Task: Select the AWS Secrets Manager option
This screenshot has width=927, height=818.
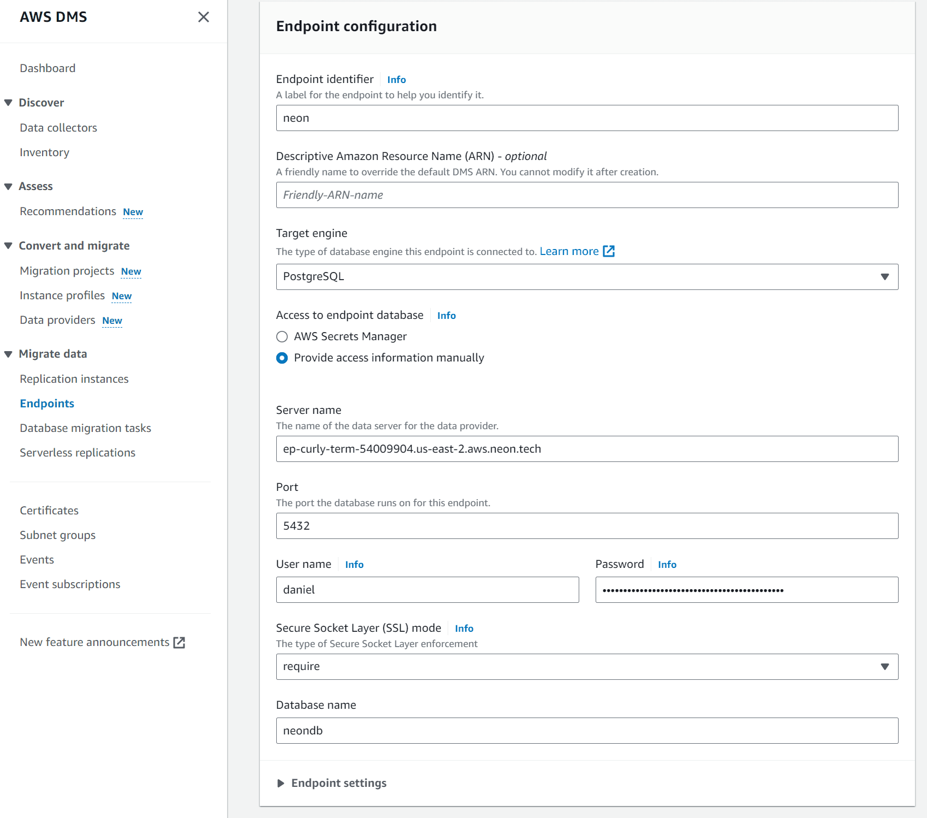Action: tap(282, 336)
